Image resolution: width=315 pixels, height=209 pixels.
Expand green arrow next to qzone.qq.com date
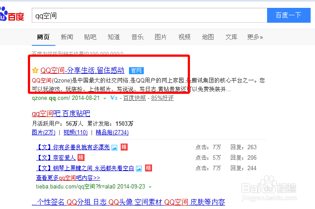[105, 99]
